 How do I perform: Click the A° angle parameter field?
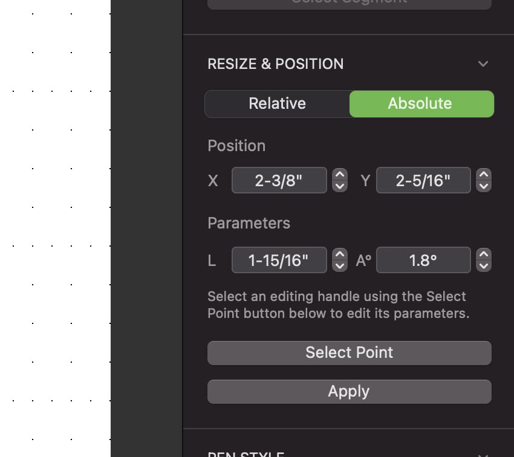click(x=423, y=261)
